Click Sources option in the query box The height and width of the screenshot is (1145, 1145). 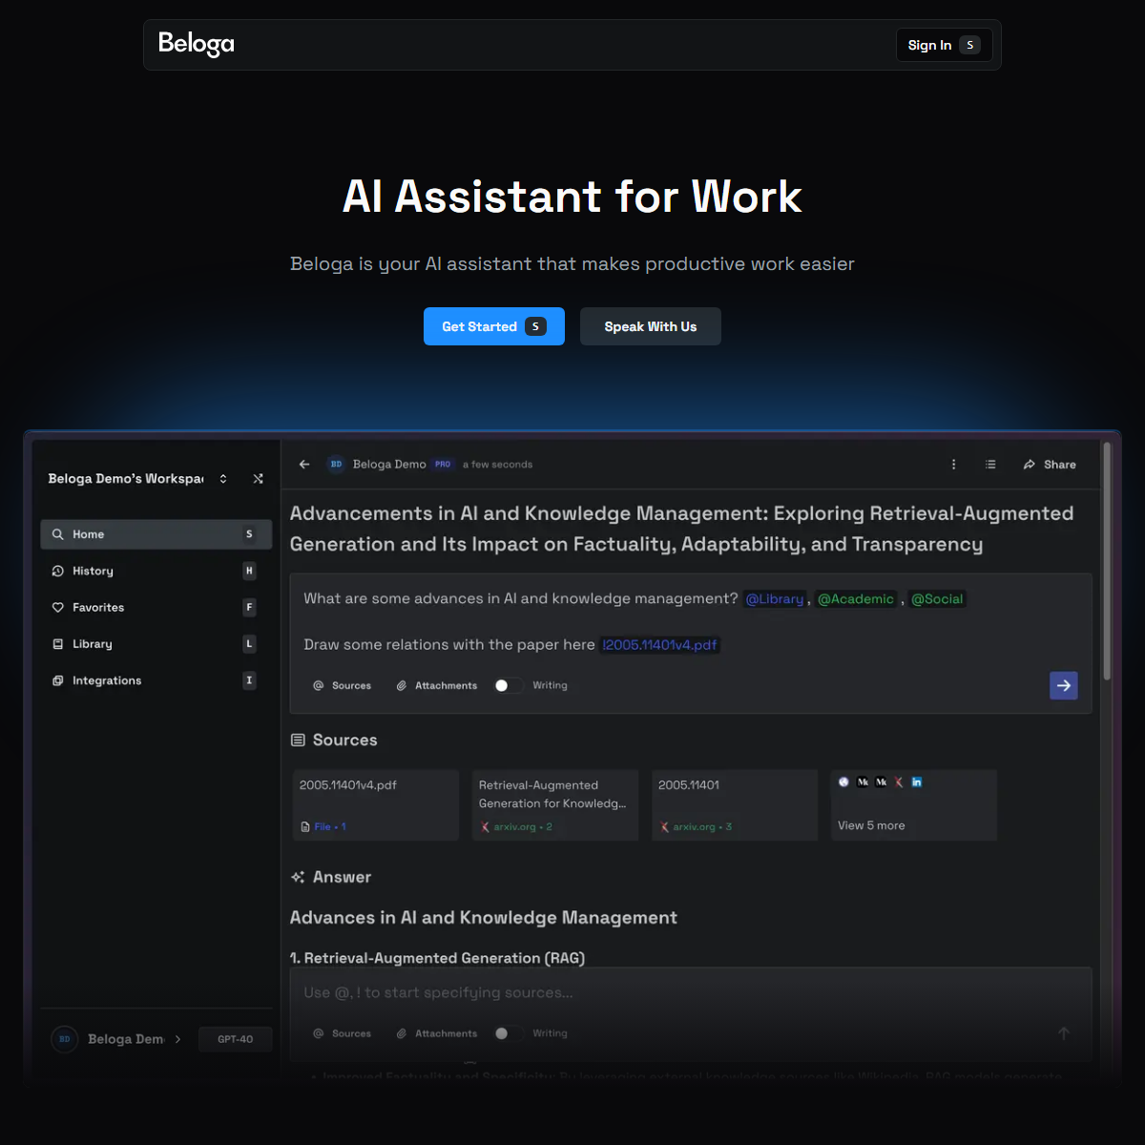click(342, 686)
